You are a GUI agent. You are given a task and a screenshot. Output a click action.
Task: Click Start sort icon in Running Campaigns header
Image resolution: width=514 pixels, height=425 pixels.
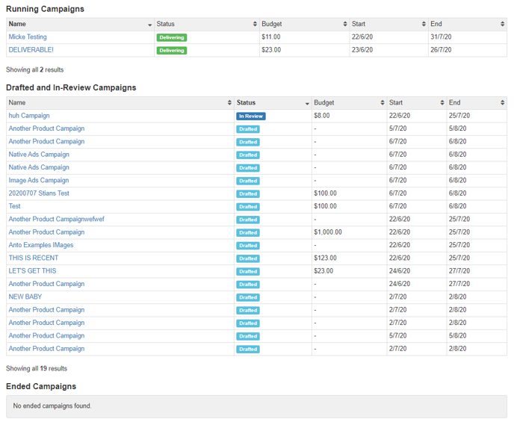coord(423,25)
